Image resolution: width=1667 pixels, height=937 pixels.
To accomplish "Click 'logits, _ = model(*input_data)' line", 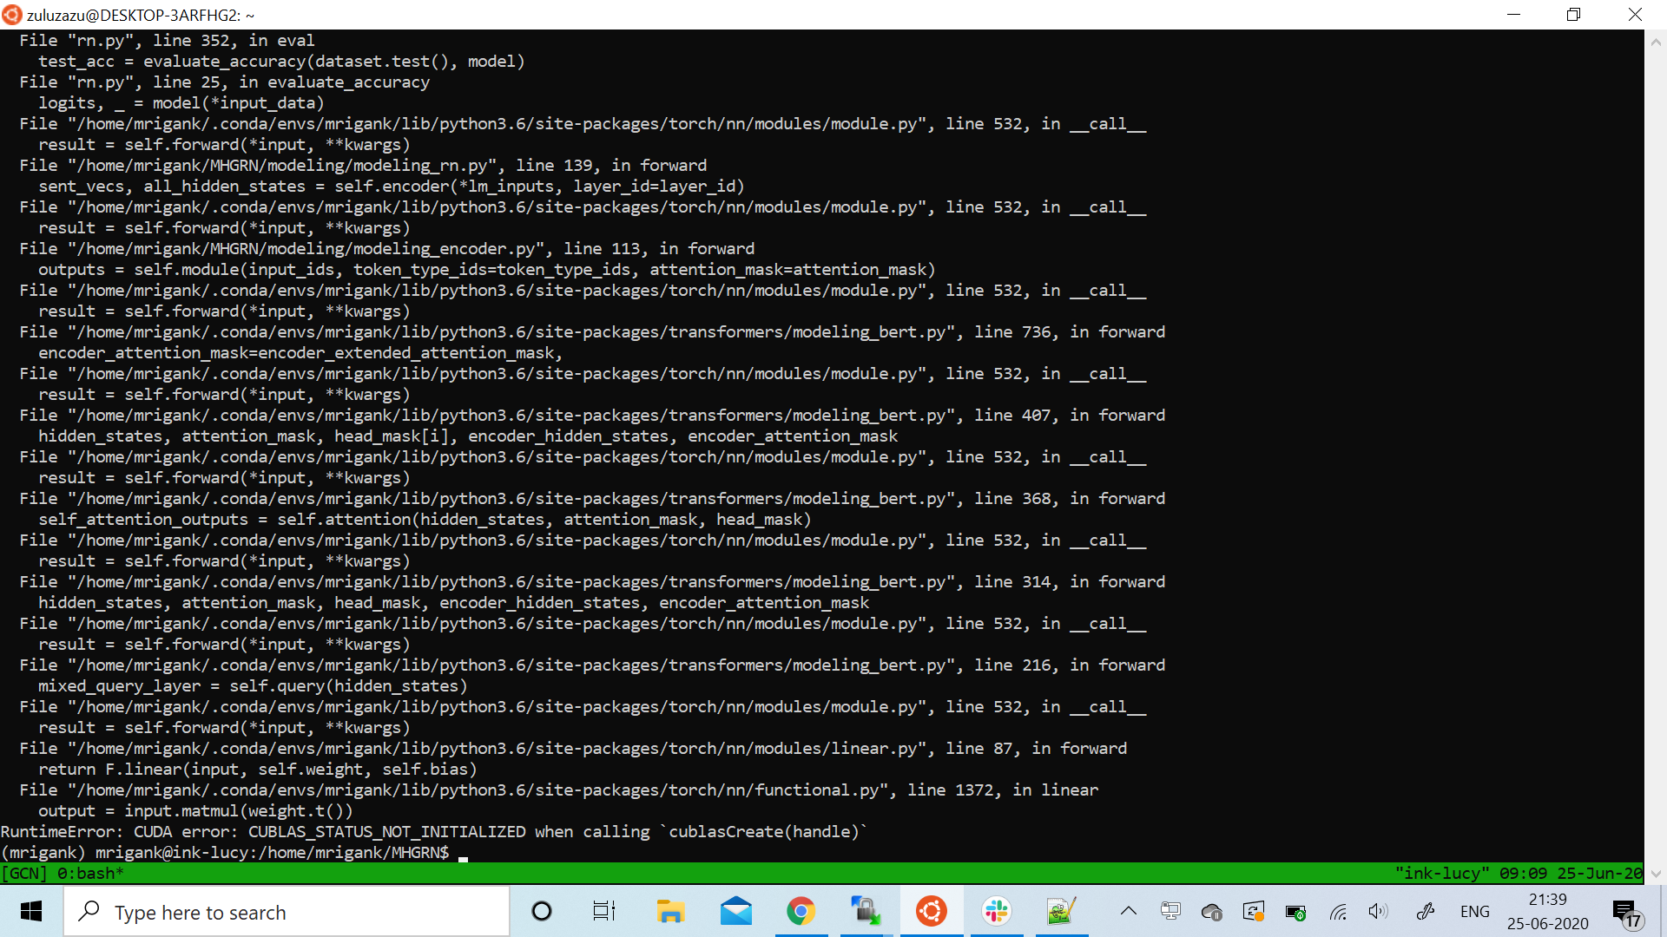I will [181, 103].
